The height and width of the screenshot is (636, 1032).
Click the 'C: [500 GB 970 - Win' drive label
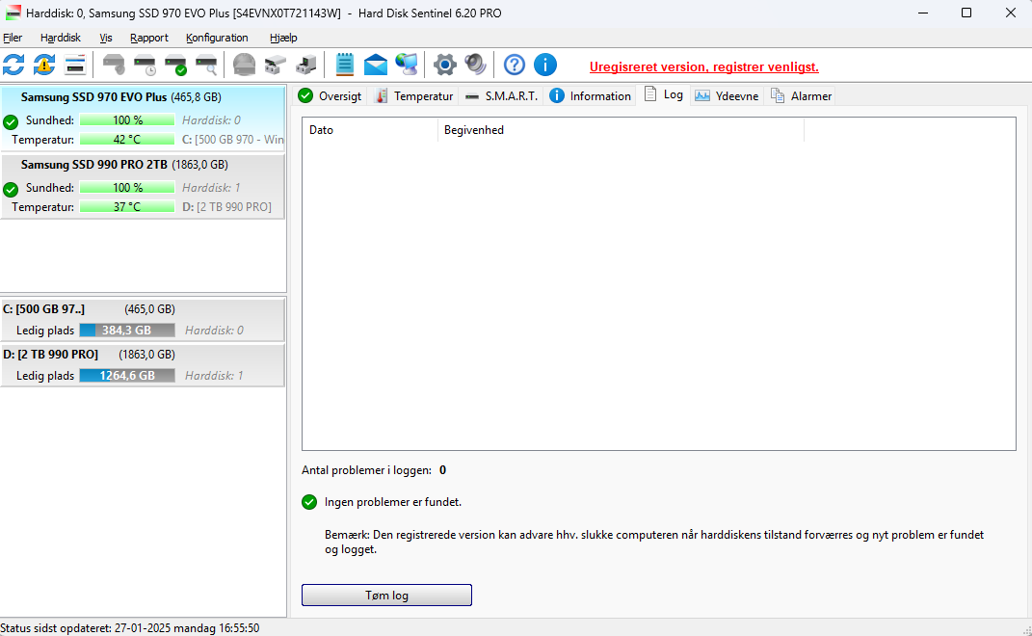tap(233, 140)
